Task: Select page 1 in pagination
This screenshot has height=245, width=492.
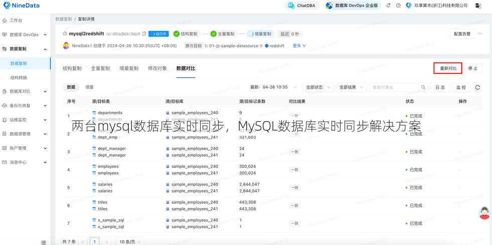Action: (x=94, y=241)
